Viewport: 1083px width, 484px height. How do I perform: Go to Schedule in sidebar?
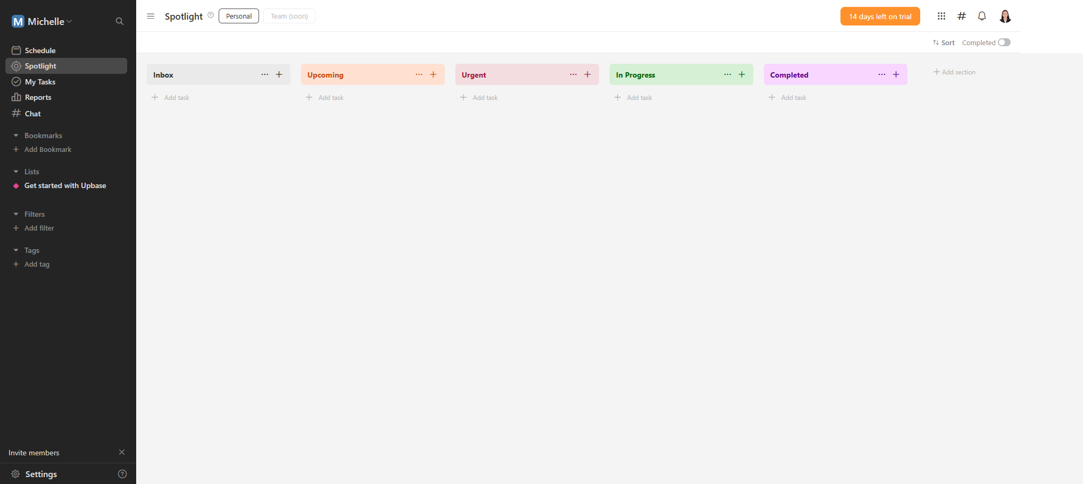[x=40, y=50]
